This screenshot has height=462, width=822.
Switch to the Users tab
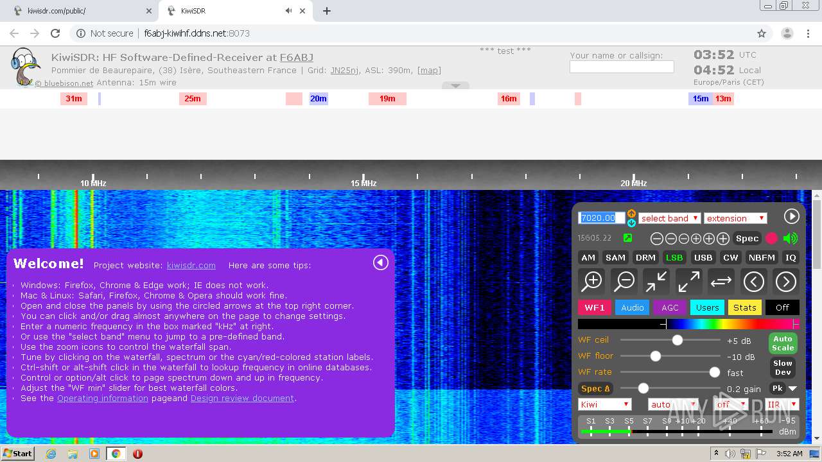click(707, 307)
